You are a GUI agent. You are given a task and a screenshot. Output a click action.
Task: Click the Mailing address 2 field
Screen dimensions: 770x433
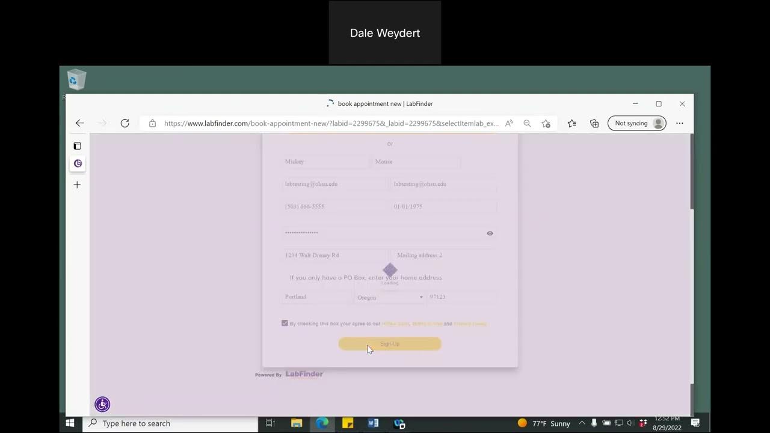(444, 255)
